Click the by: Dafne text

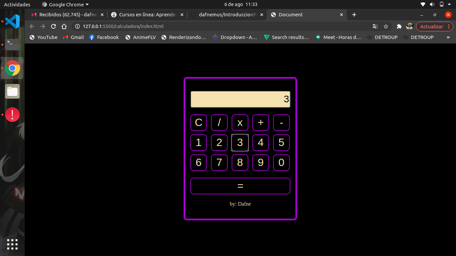coord(240,204)
